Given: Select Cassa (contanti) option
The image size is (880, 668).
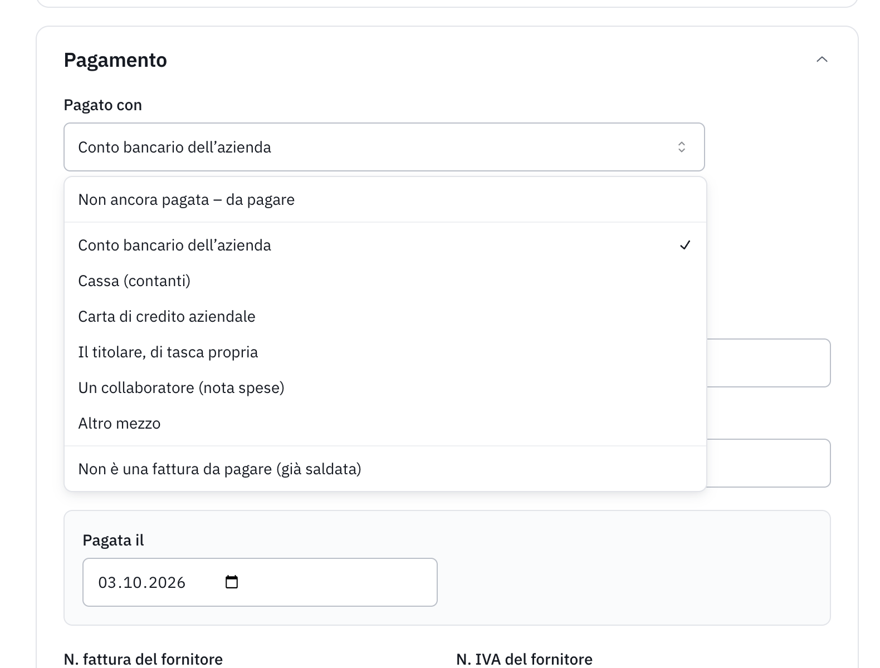Looking at the screenshot, I should 385,281.
